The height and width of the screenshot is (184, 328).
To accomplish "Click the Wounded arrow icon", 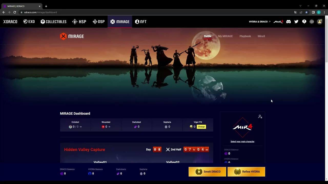I will pyautogui.click(x=109, y=127).
